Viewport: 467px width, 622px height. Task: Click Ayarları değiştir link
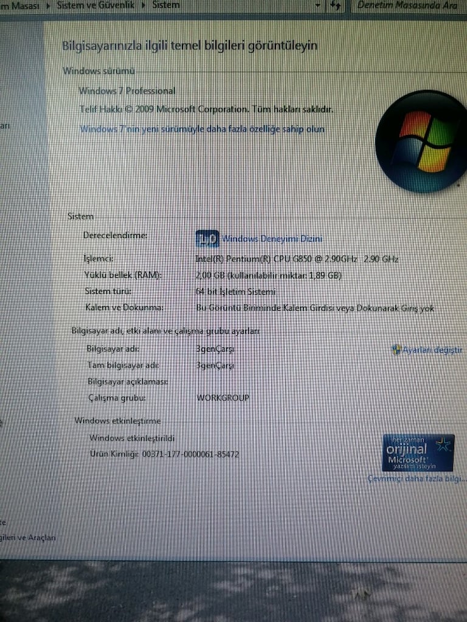432,349
